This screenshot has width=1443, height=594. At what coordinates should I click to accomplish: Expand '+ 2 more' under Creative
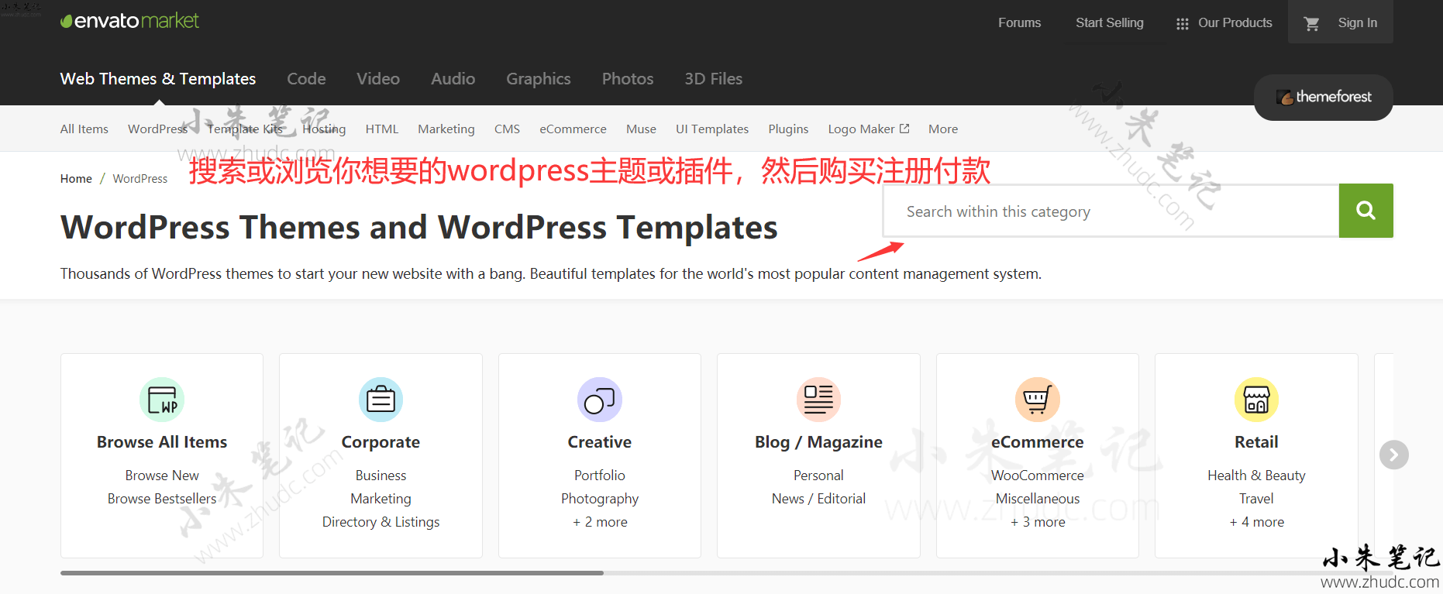pyautogui.click(x=600, y=522)
